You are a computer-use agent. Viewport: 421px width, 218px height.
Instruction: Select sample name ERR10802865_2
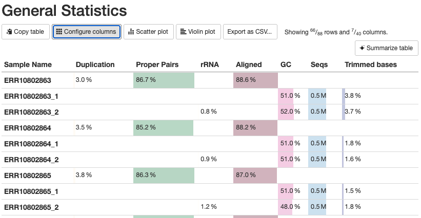click(31, 207)
